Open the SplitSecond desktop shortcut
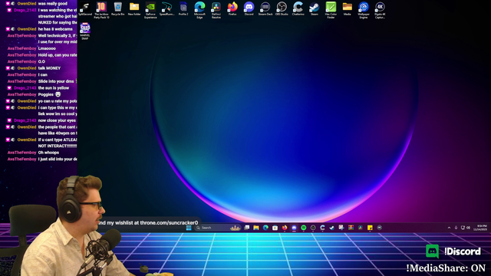This screenshot has width=491, height=276. 85,8
